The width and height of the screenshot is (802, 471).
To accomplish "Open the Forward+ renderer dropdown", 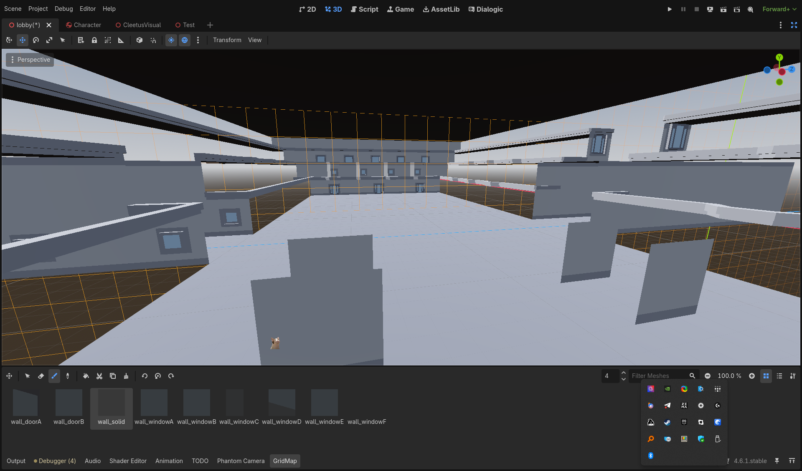I will point(779,9).
